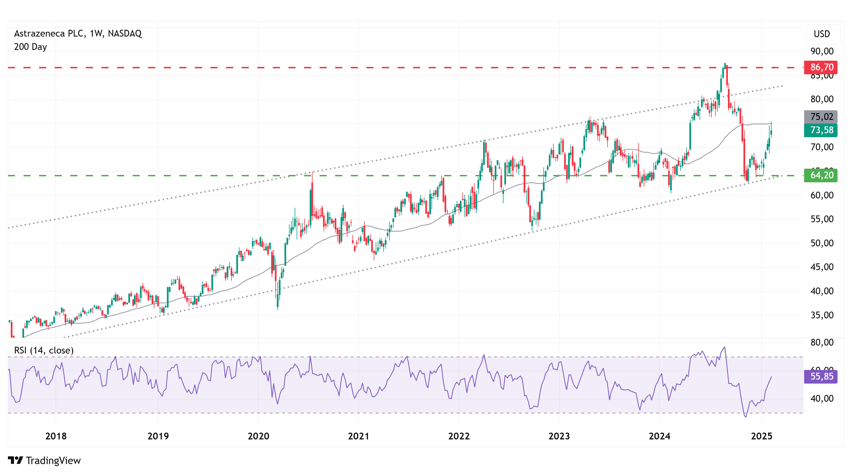Click the 50,00 price axis label
Screen dimensions: 852x474
pos(822,243)
